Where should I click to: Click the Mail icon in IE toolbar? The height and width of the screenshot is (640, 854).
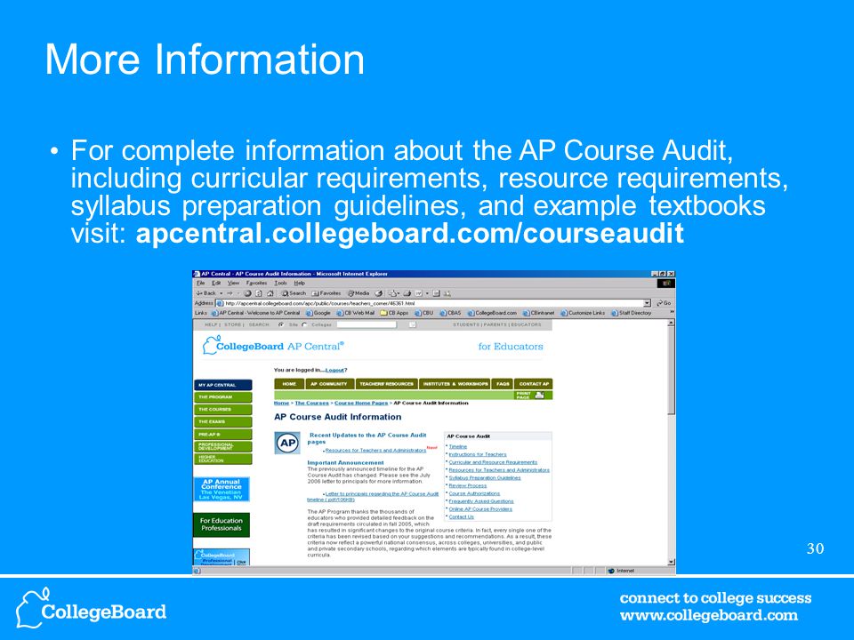pos(392,293)
